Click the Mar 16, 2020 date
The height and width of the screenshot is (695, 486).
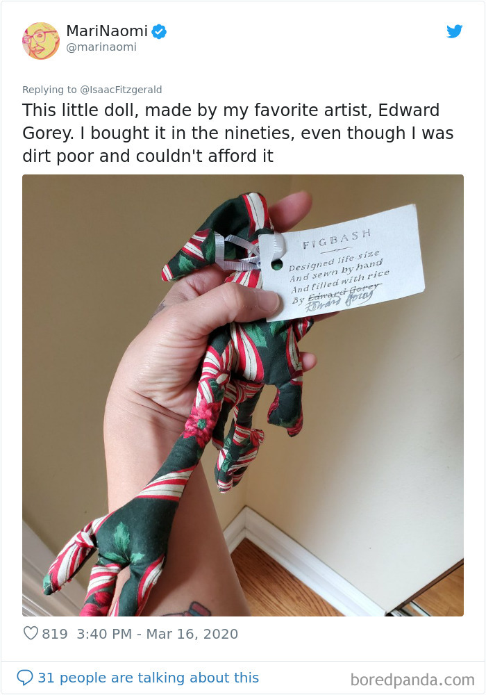(x=192, y=634)
